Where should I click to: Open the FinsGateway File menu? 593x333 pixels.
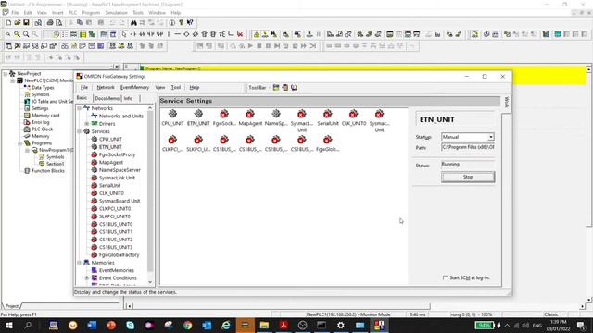pos(84,87)
